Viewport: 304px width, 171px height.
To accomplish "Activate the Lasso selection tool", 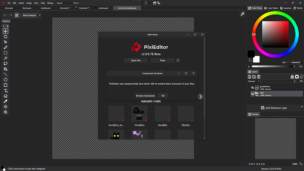I will tap(5, 63).
